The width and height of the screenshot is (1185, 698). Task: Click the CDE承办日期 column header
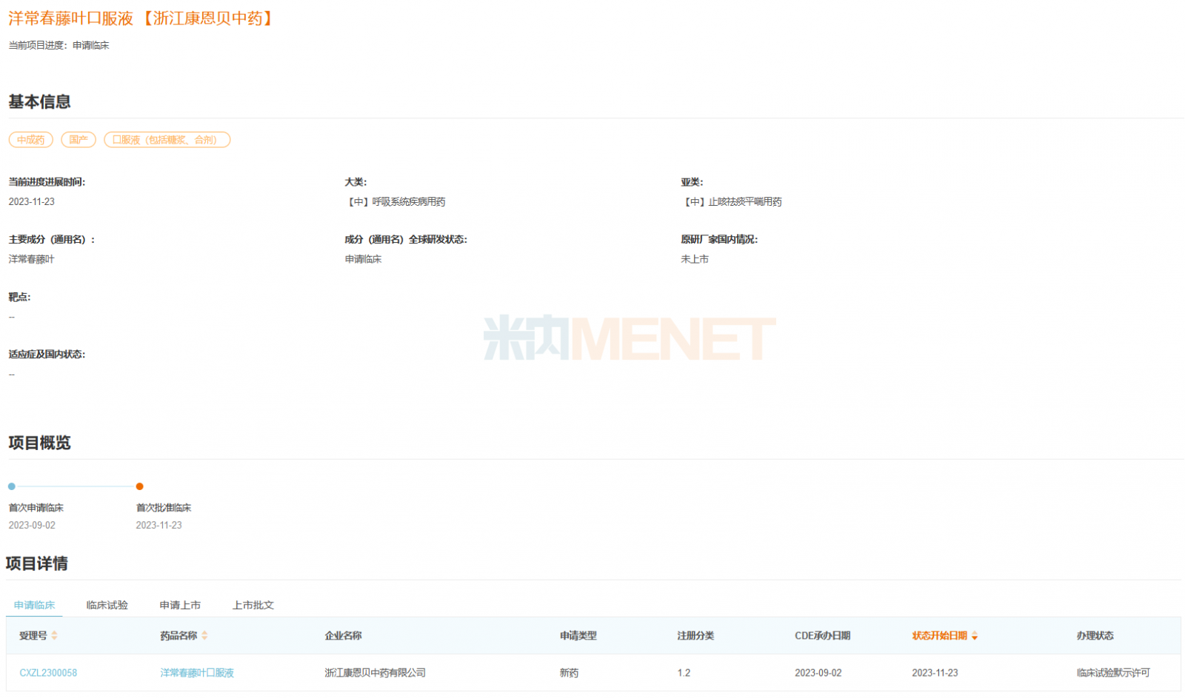tap(822, 635)
